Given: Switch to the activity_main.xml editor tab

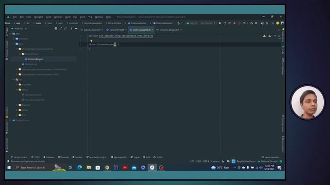Looking at the screenshot, I should point(92,30).
